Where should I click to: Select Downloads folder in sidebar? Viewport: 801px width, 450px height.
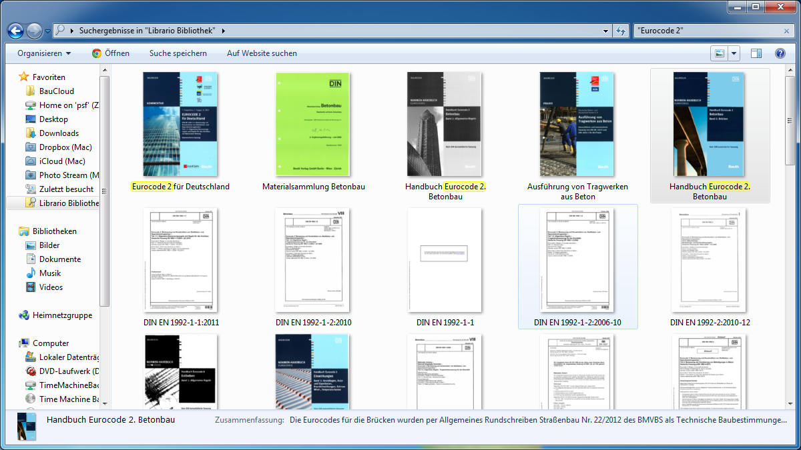pyautogui.click(x=59, y=133)
